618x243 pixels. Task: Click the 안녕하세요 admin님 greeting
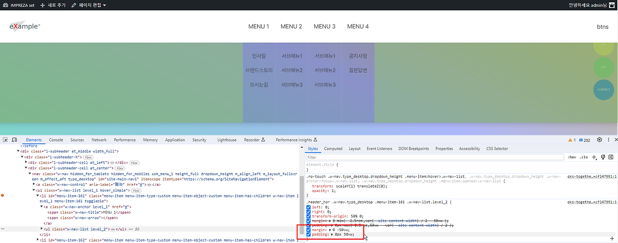587,5
